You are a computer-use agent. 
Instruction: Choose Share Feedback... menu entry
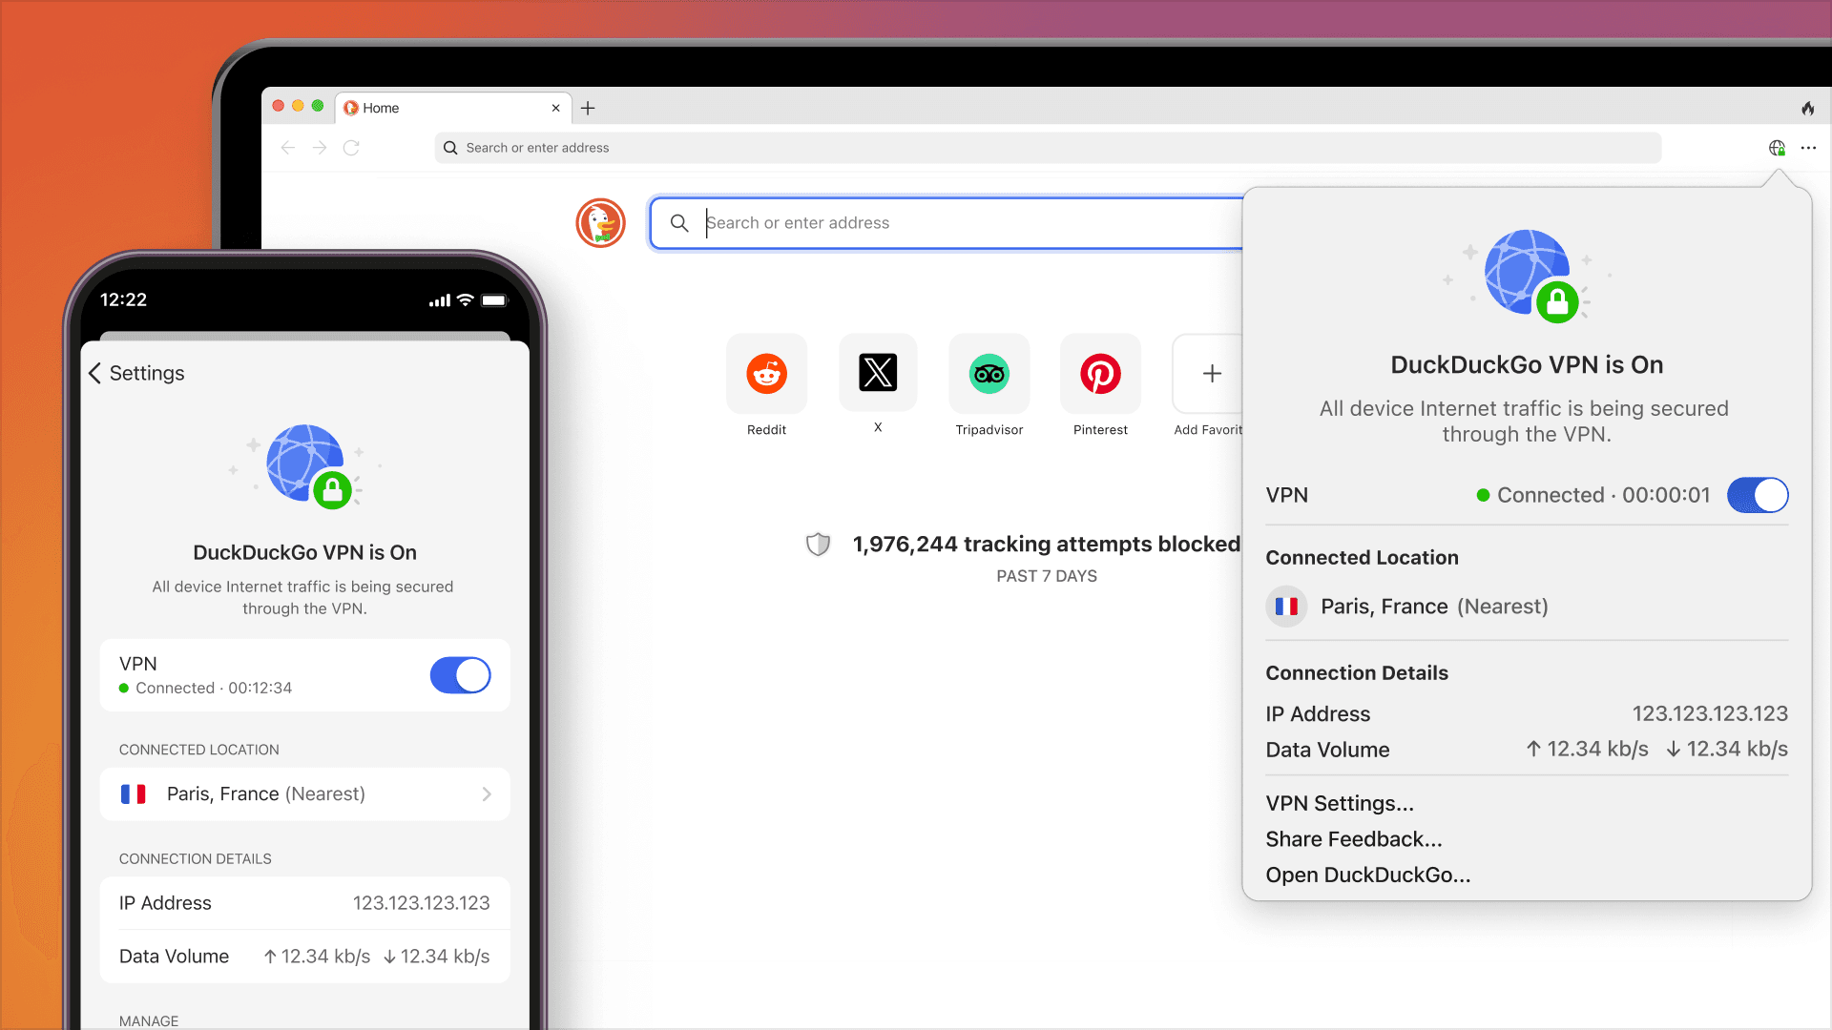coord(1353,839)
